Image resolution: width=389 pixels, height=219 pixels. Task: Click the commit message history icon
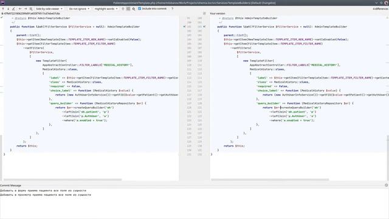(x=387, y=185)
